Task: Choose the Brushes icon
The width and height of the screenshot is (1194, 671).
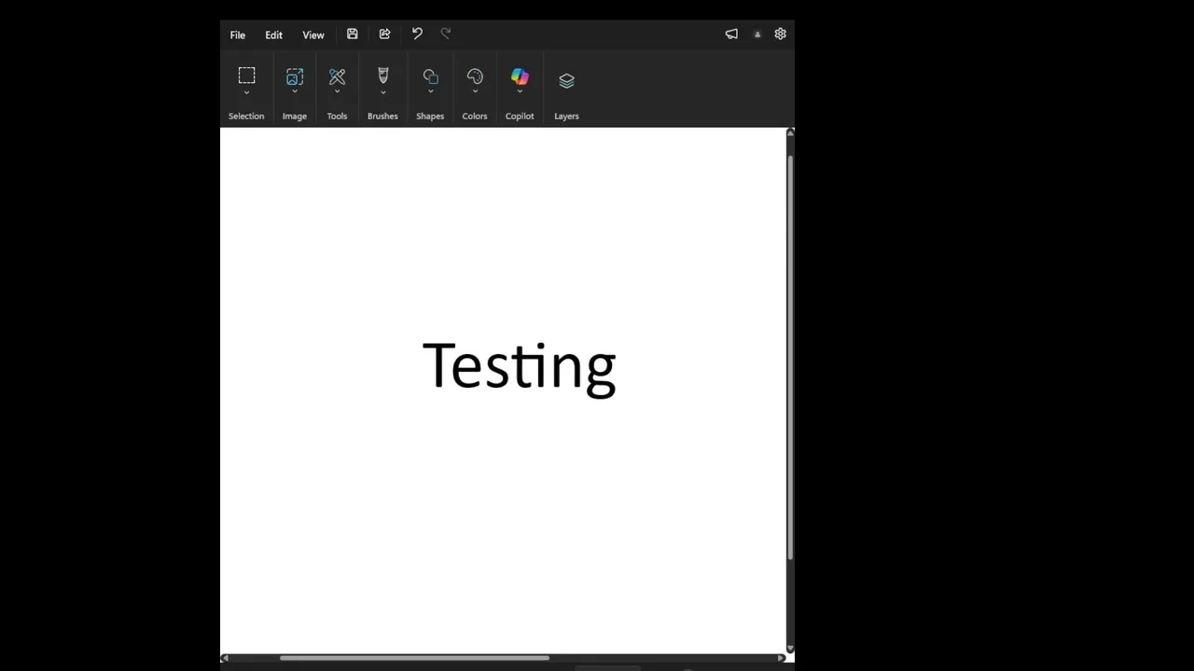Action: (382, 75)
